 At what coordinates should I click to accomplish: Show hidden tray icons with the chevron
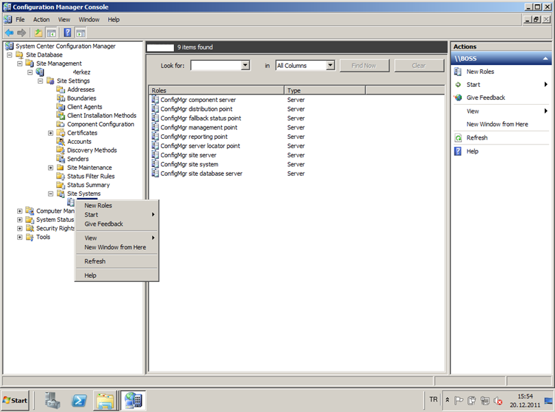tap(448, 400)
